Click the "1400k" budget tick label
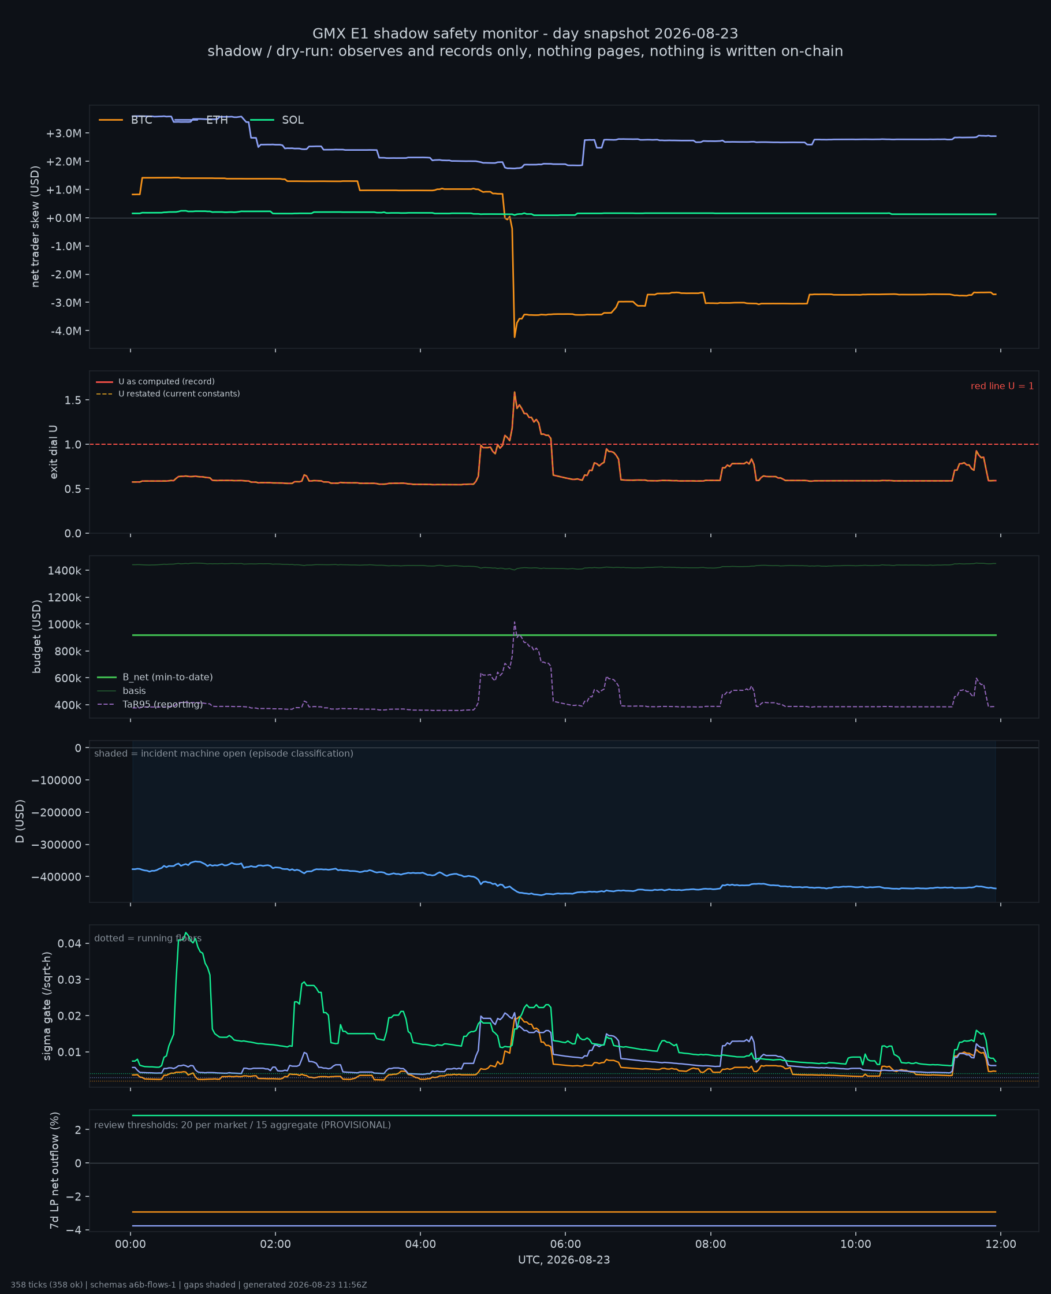Image resolution: width=1051 pixels, height=1294 pixels. point(64,571)
